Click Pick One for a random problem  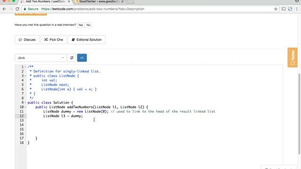(x=54, y=39)
